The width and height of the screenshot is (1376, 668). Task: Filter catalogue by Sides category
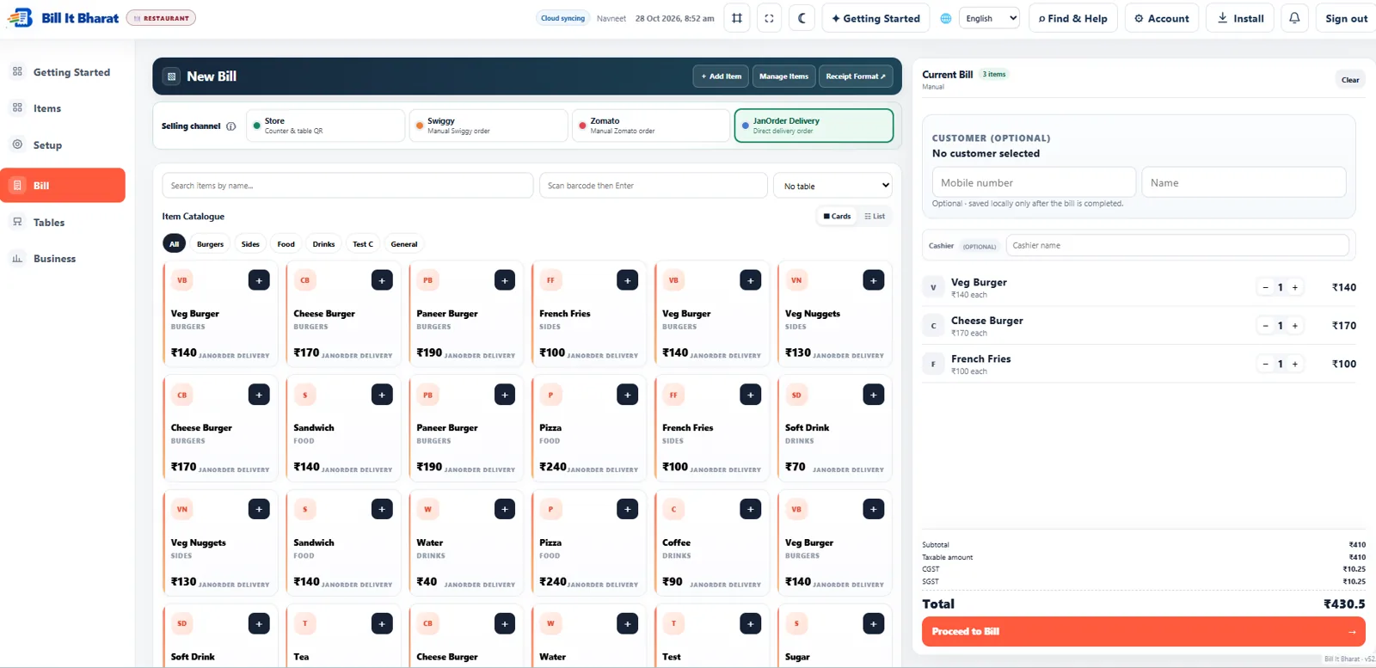pos(250,244)
